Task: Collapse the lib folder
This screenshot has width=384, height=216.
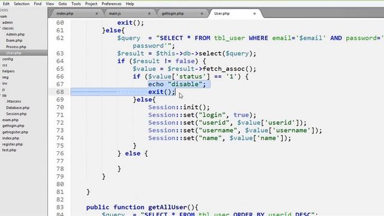Action: click(4, 95)
